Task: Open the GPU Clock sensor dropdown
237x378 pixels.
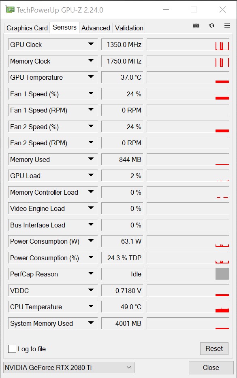Action: [x=91, y=45]
